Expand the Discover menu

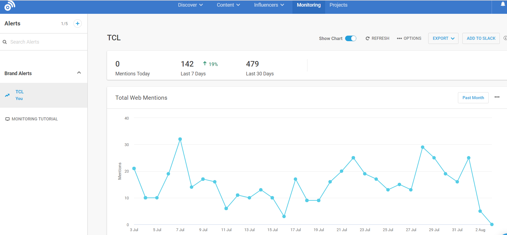pyautogui.click(x=190, y=5)
